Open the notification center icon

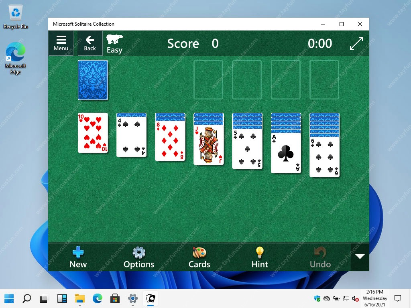[x=398, y=298]
